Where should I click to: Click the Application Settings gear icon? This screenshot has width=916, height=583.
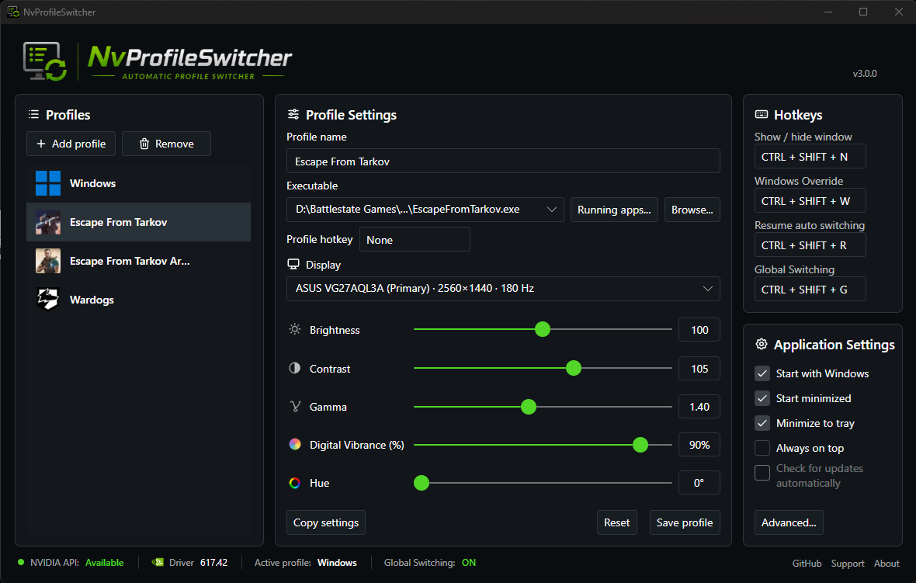762,344
